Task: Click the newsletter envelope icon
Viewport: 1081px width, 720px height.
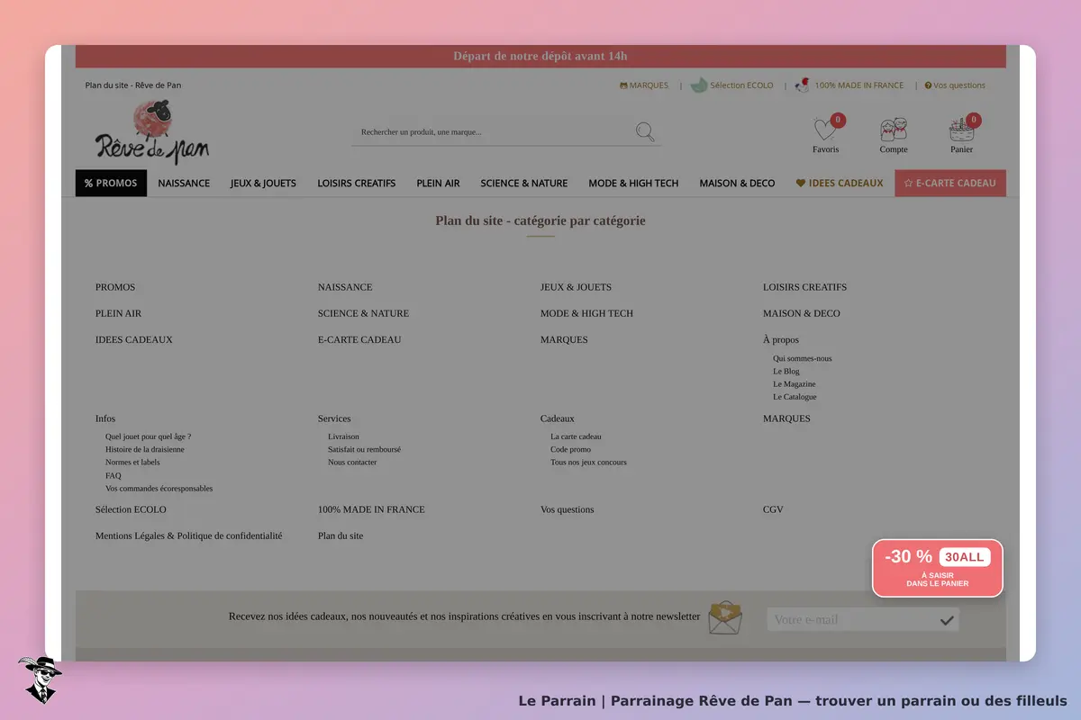Action: point(725,617)
